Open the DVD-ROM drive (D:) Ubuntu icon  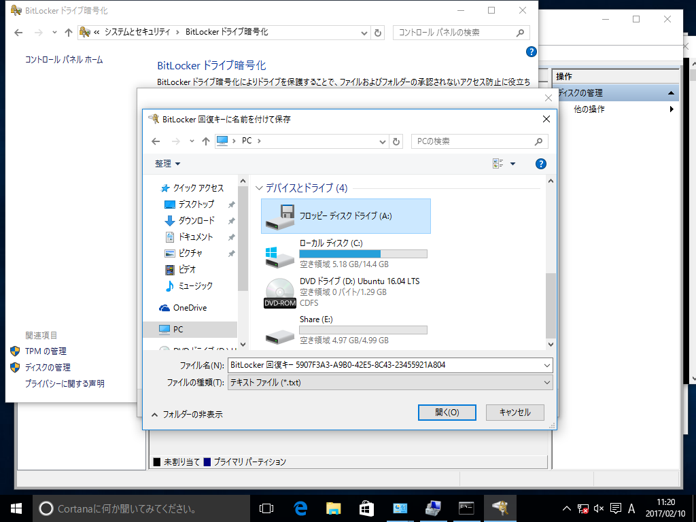[x=279, y=293]
